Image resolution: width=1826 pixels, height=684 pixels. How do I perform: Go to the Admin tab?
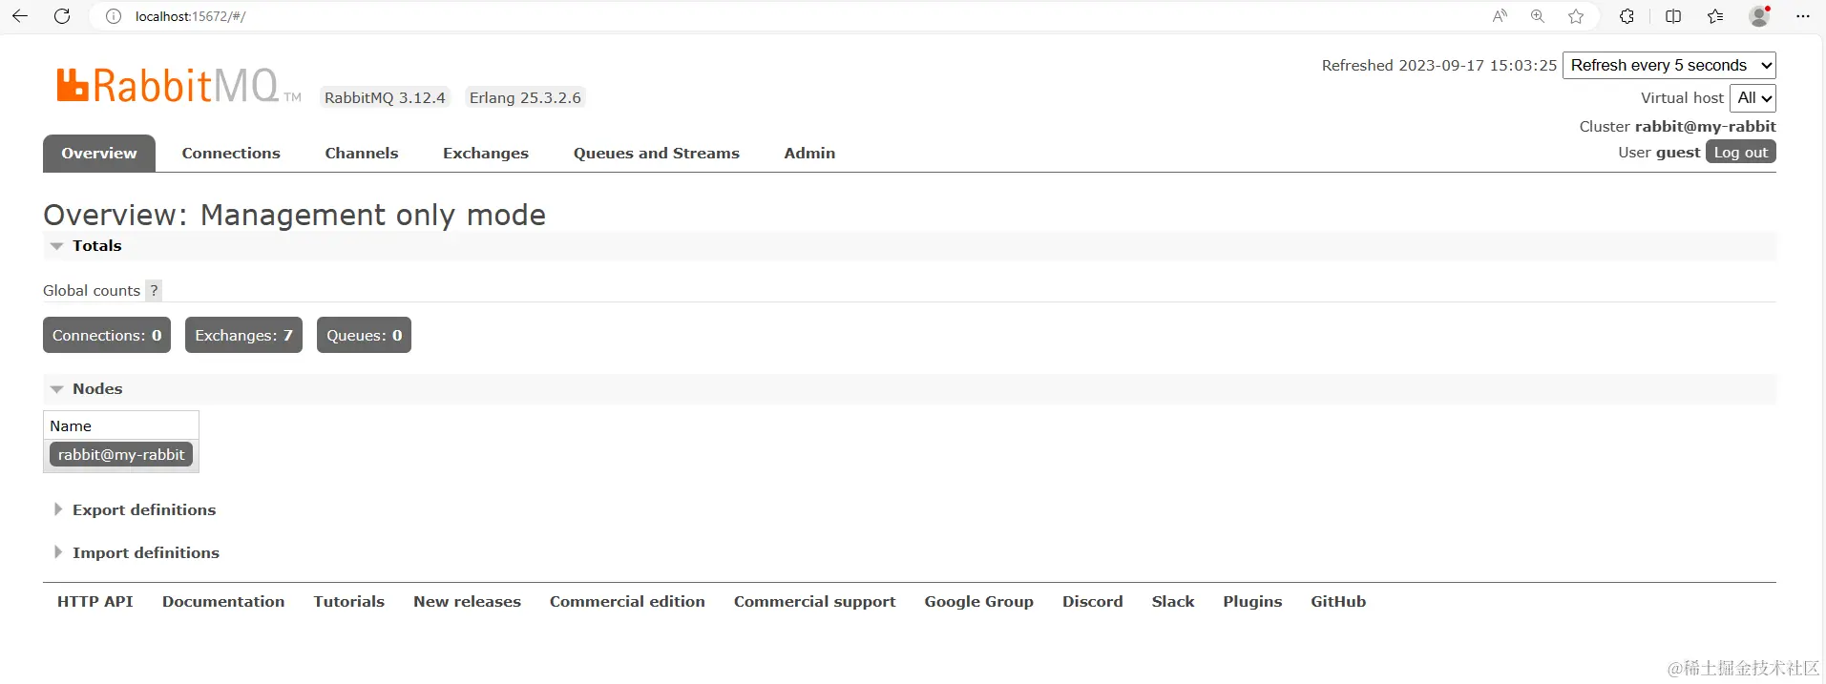click(x=809, y=154)
